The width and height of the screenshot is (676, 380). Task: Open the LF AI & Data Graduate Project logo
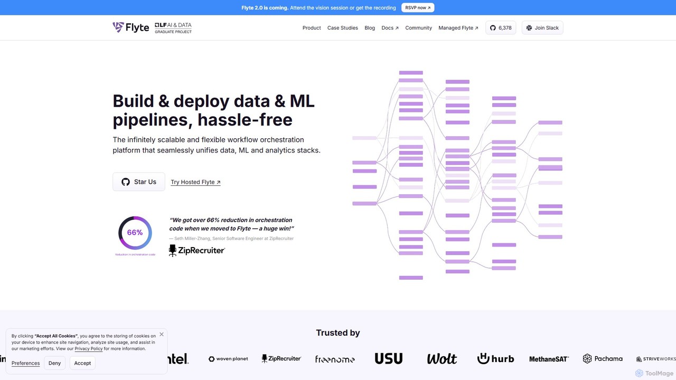pos(173,28)
